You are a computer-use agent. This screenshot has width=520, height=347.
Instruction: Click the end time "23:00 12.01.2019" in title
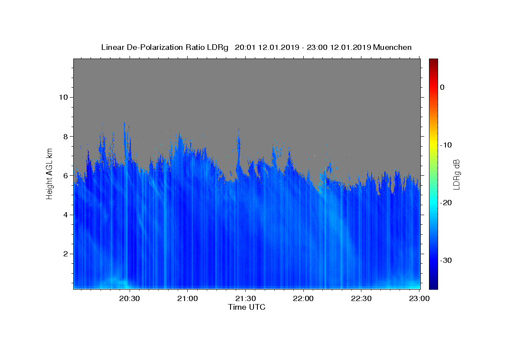coord(338,47)
